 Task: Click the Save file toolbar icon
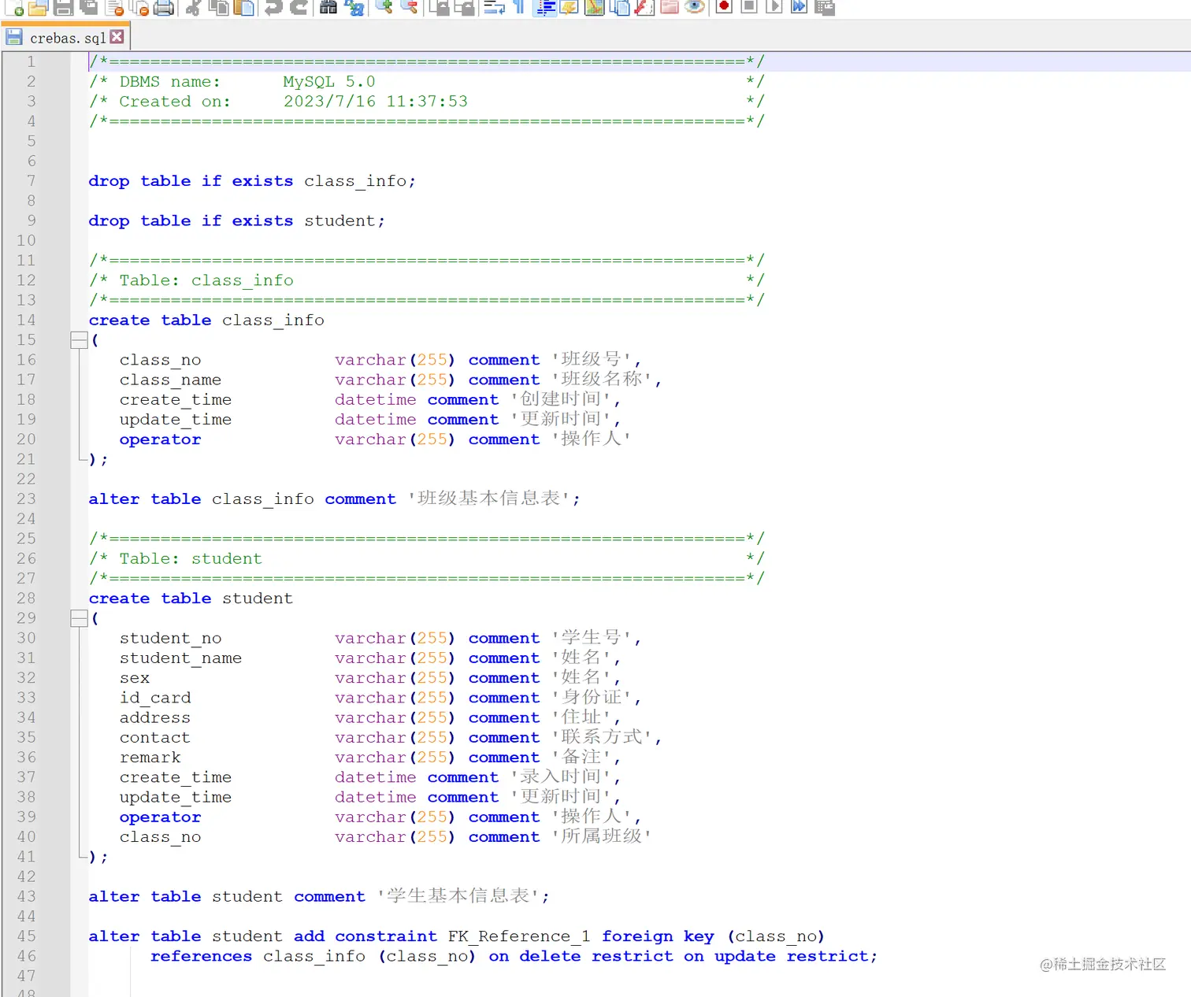(64, 7)
